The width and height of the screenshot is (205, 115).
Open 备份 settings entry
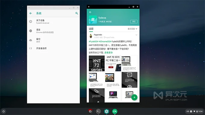pyautogui.click(x=53, y=40)
